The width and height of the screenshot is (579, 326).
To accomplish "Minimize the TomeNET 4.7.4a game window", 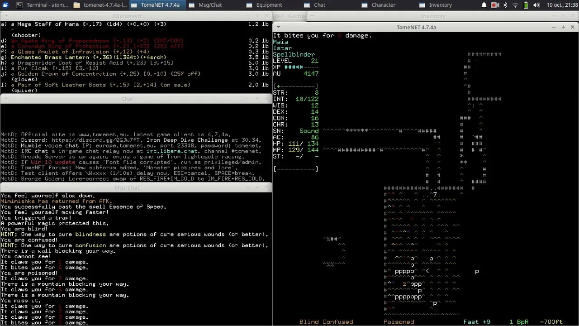I will pos(555,27).
